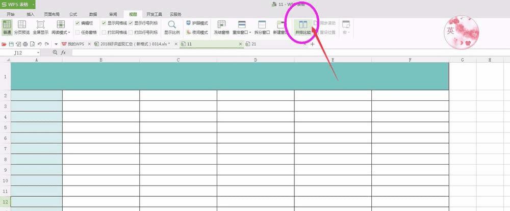Image resolution: width=510 pixels, height=211 pixels.
Task: Select the 冻结窗格 freeze panes icon
Action: 221,24
